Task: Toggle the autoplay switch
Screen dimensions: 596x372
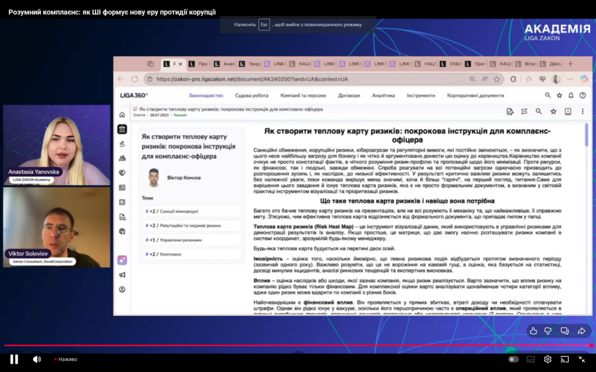Action: pyautogui.click(x=513, y=359)
